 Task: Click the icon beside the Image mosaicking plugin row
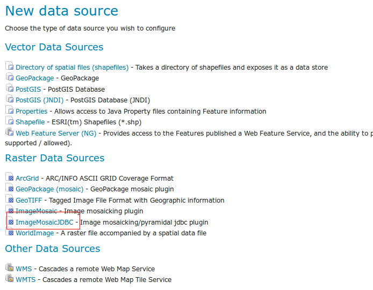(10, 210)
